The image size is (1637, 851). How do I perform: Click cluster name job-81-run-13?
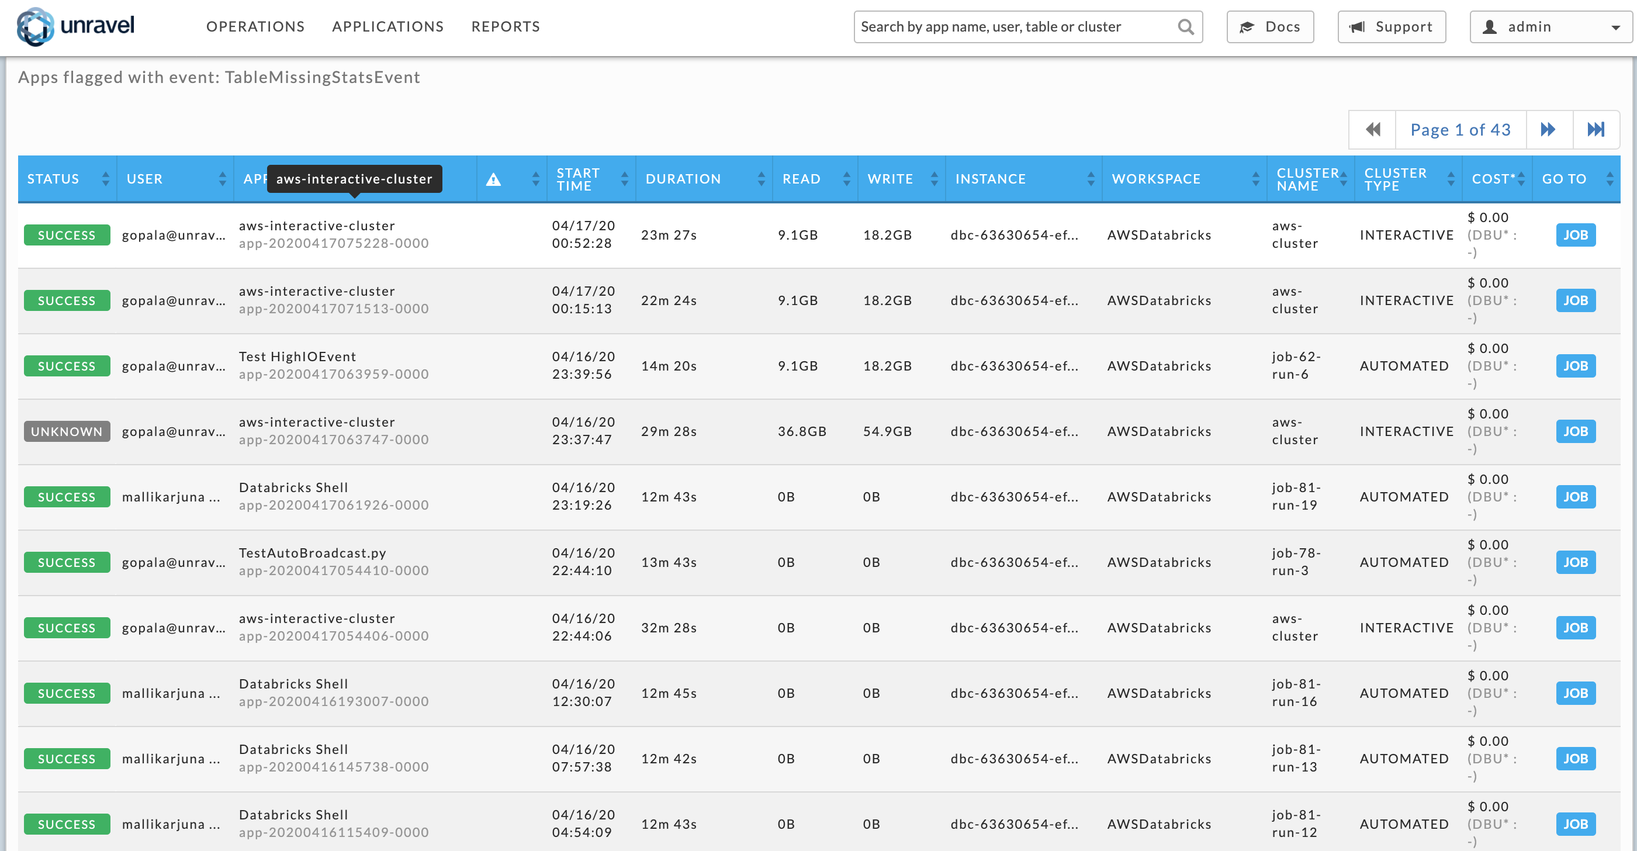click(x=1296, y=758)
